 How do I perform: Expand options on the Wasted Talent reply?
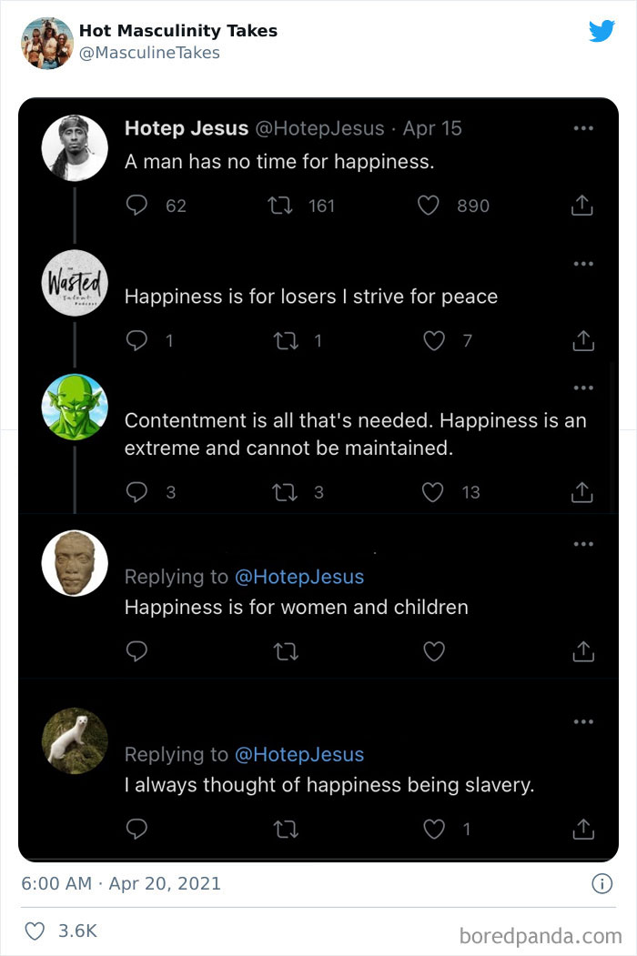[x=583, y=262]
